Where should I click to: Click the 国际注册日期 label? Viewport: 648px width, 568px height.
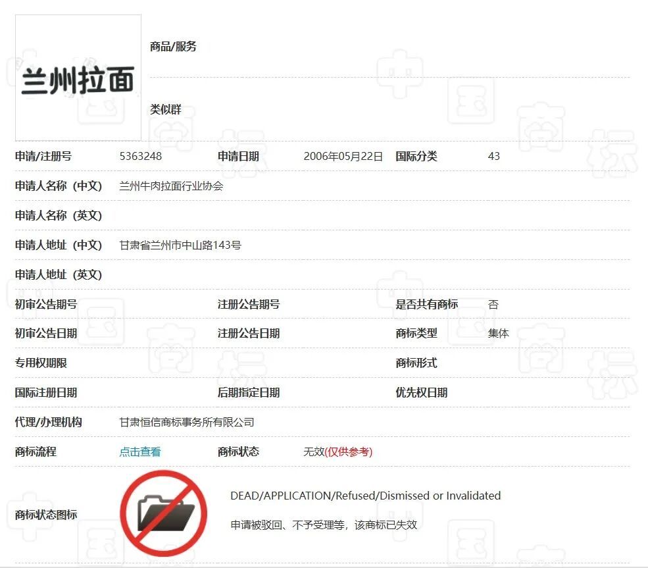coord(46,393)
